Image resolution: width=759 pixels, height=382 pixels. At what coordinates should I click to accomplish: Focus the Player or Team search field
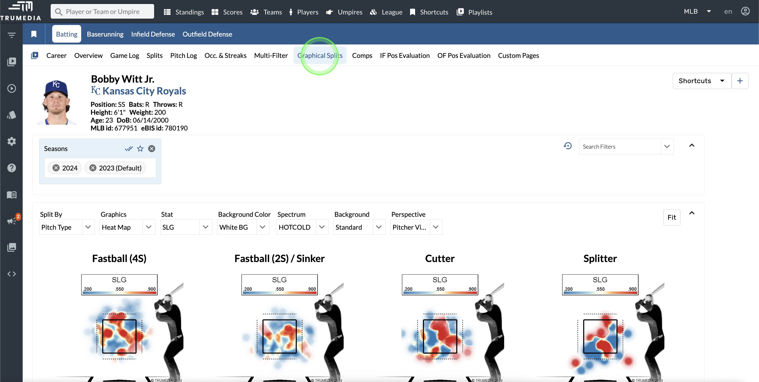(x=102, y=12)
